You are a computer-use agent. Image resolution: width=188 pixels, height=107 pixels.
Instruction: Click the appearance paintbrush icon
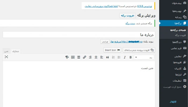(x=185, y=56)
